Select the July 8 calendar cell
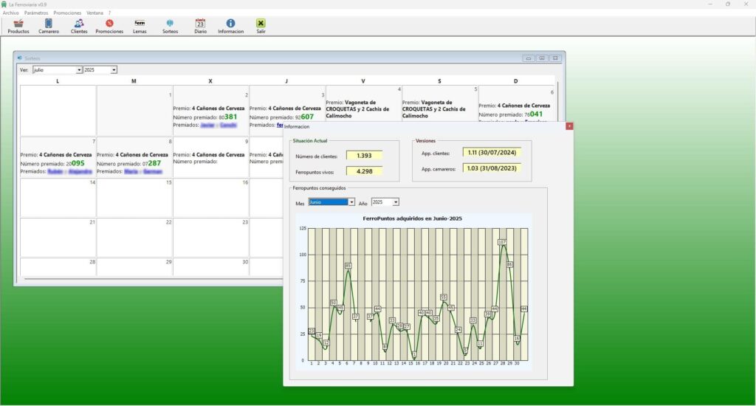 134,156
